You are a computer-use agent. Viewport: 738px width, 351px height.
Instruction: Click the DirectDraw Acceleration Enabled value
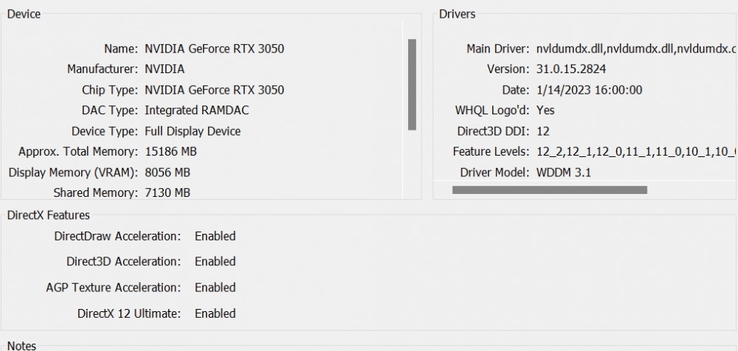point(215,236)
